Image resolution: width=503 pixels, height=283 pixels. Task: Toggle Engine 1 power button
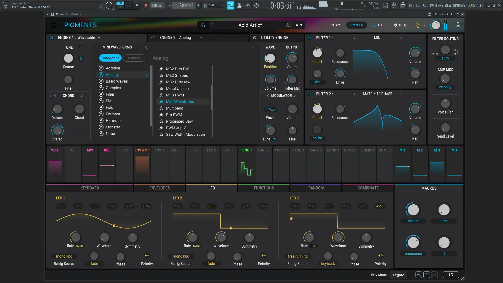click(51, 38)
